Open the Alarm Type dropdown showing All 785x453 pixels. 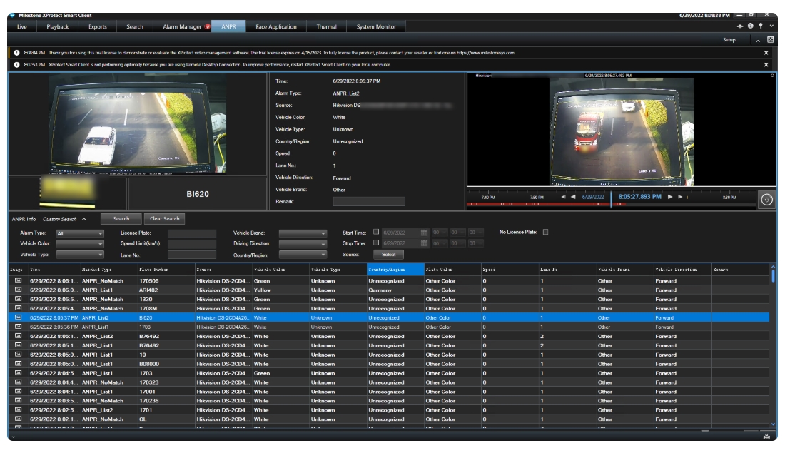pyautogui.click(x=80, y=234)
